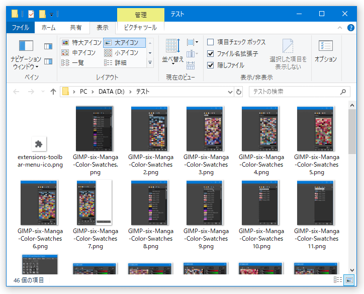Open the recent locations dropdown arrow

point(43,92)
